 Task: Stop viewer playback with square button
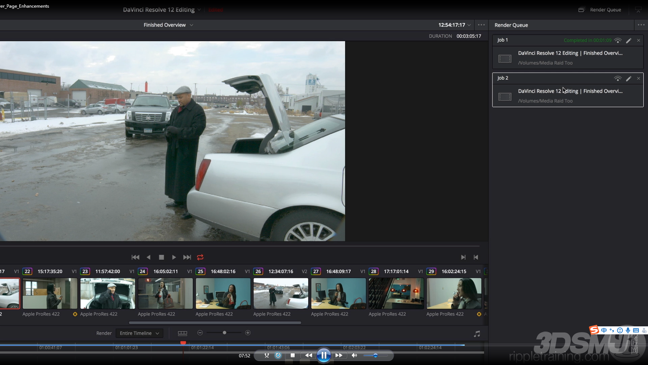click(x=161, y=257)
